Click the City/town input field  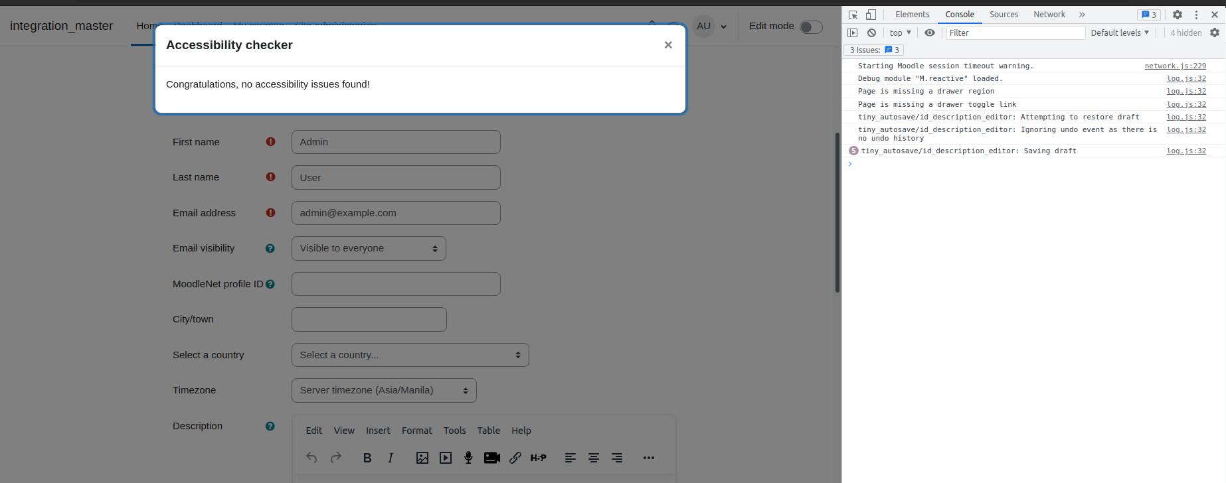point(369,319)
